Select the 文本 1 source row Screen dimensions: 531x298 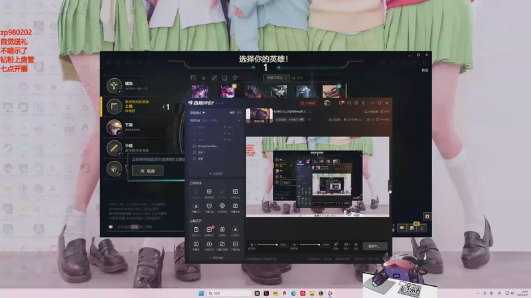pyautogui.click(x=216, y=152)
